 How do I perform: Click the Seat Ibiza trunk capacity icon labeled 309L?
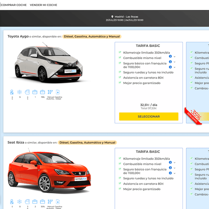coord(43,202)
